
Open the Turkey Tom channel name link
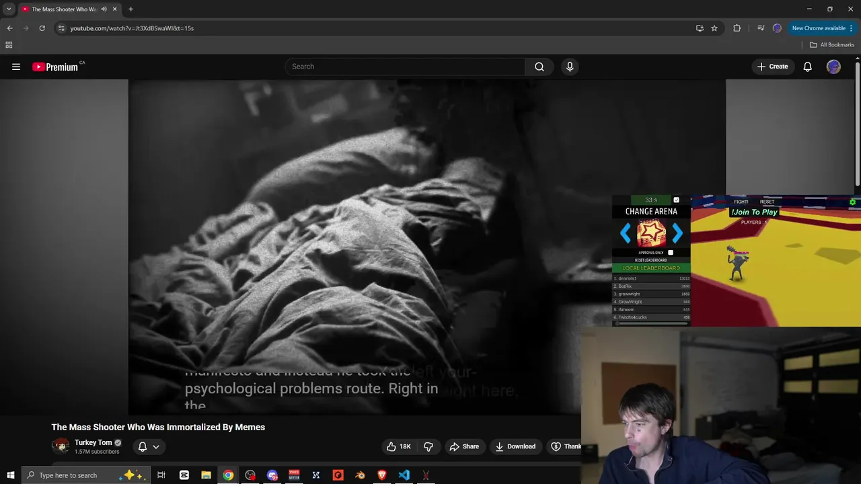[93, 442]
